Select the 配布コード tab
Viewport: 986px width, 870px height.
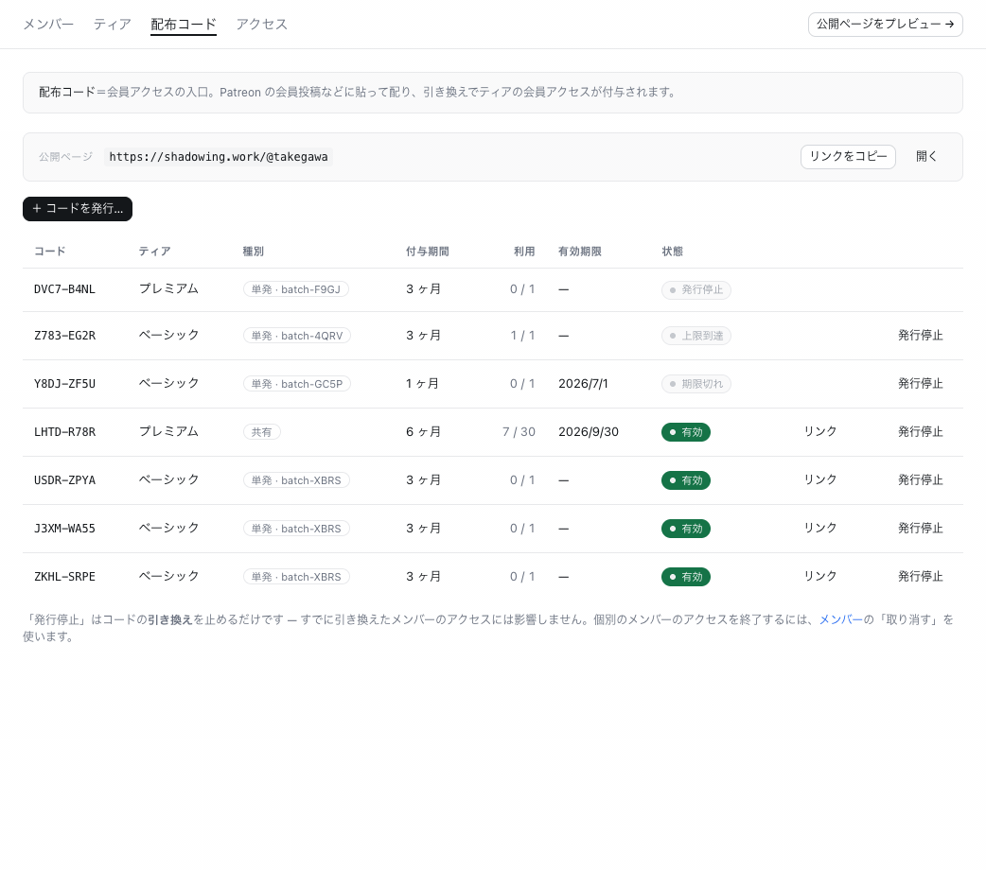pos(184,24)
